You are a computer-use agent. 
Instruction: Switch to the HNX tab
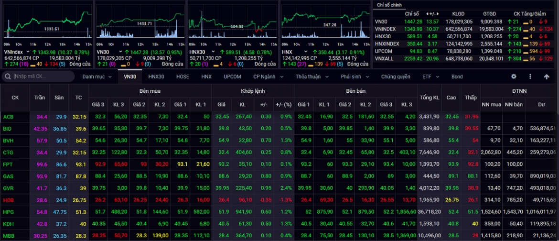coord(206,77)
